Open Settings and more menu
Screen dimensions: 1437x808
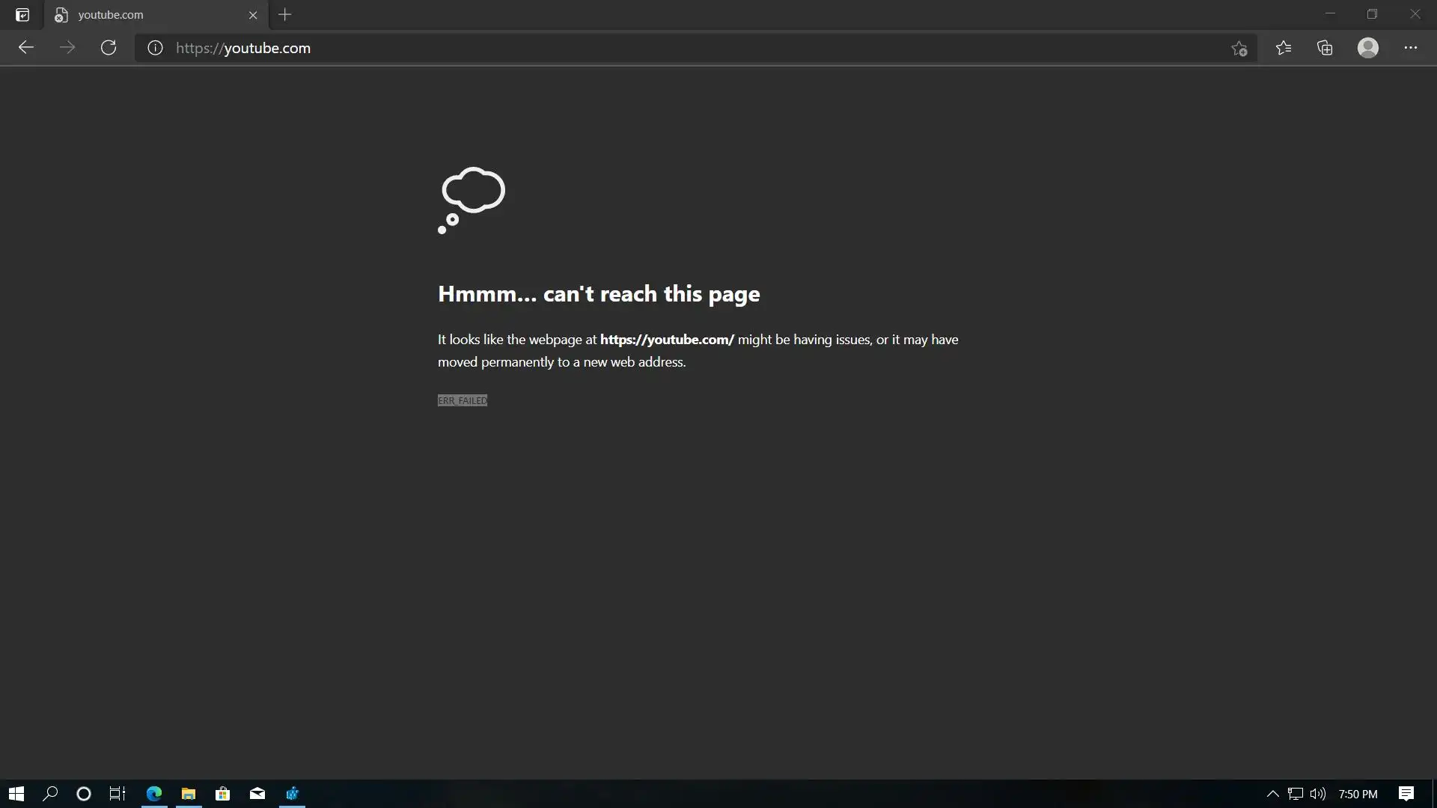pyautogui.click(x=1410, y=48)
